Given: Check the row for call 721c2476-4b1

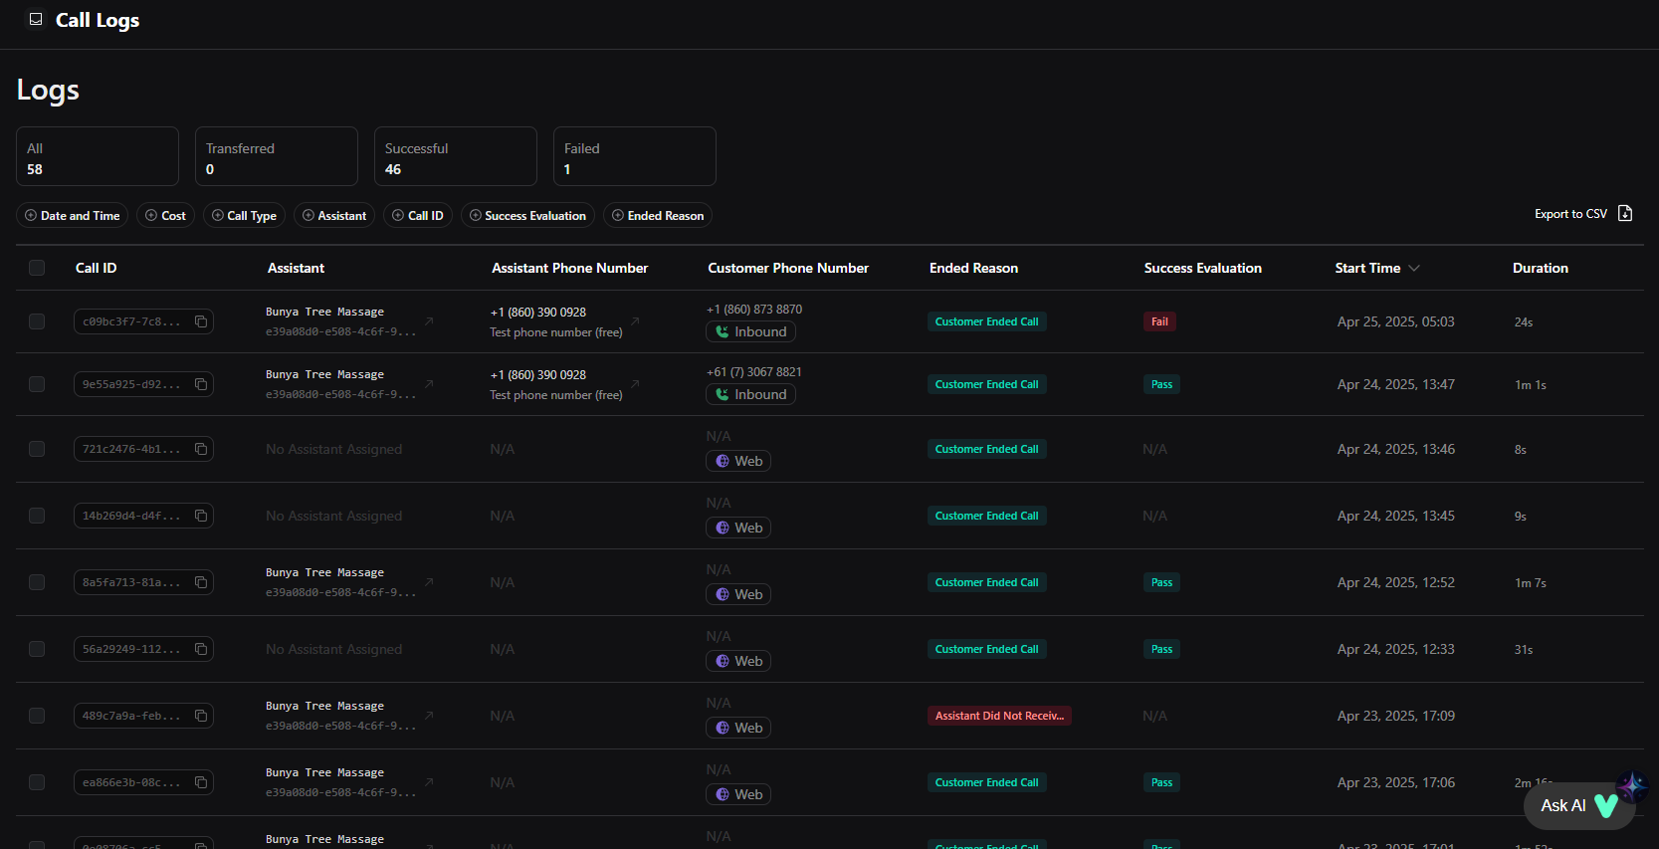Looking at the screenshot, I should (x=37, y=449).
